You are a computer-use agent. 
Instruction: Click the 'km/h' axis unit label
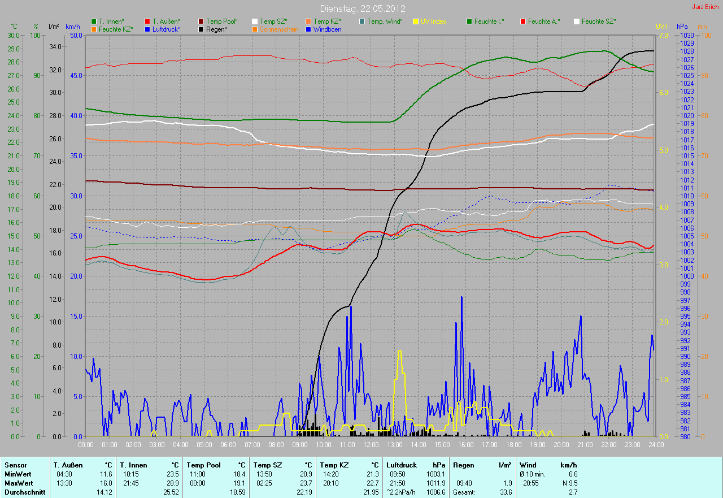pos(73,27)
